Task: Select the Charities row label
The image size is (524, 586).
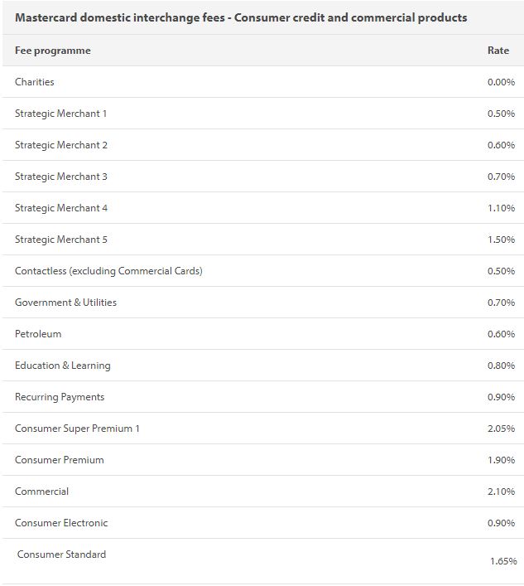Action: [35, 82]
